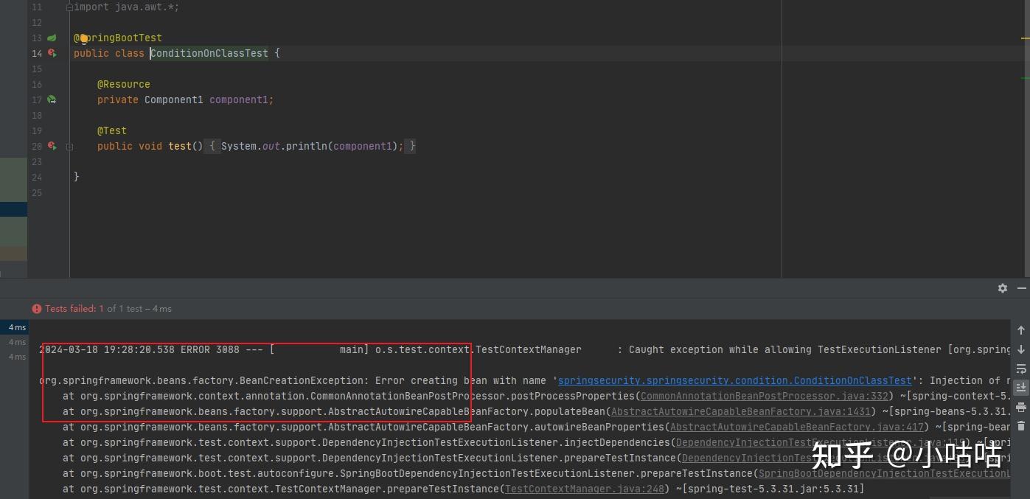
Task: Click the run test gutter icon on line 14
Action: [x=52, y=53]
